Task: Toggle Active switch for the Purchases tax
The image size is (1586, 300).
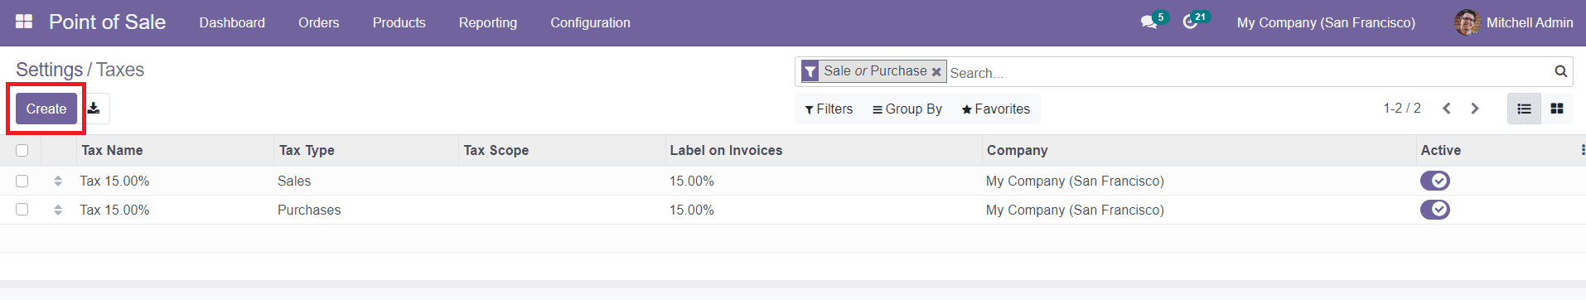Action: tap(1435, 210)
